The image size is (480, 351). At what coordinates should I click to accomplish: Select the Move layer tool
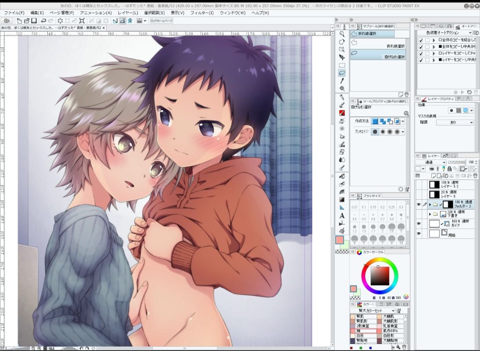click(x=342, y=57)
